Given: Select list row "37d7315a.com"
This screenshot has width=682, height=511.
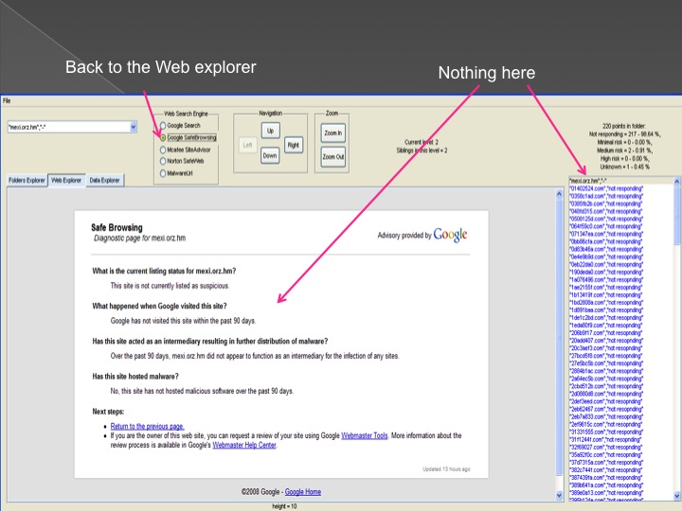Looking at the screenshot, I should (x=621, y=463).
